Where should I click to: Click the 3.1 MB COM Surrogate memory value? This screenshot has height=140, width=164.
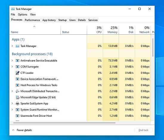[113, 67]
